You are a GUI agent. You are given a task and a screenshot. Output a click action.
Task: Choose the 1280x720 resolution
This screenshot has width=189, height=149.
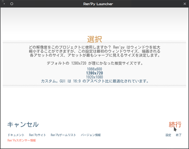tap(94, 73)
